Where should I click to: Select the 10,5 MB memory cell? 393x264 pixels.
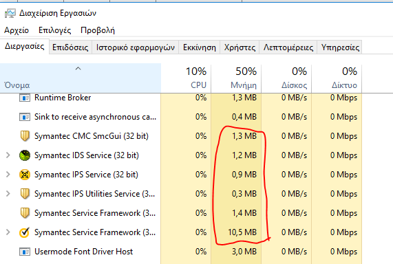coord(242,232)
